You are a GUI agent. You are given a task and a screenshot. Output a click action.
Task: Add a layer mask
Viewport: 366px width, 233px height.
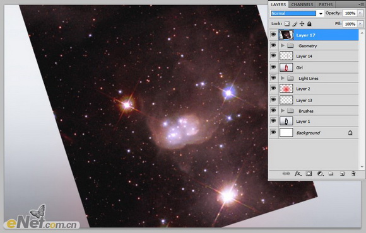[309, 174]
